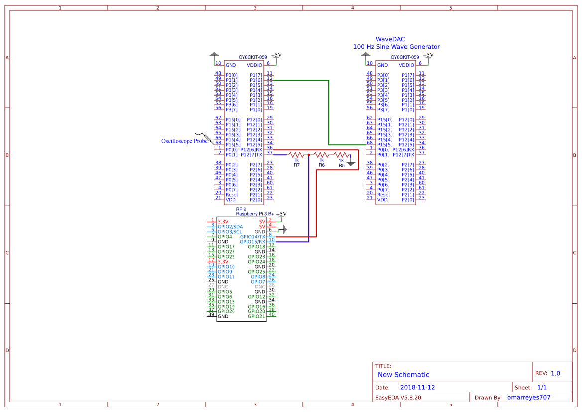Click the drawn-by name omarreyes707

532,397
